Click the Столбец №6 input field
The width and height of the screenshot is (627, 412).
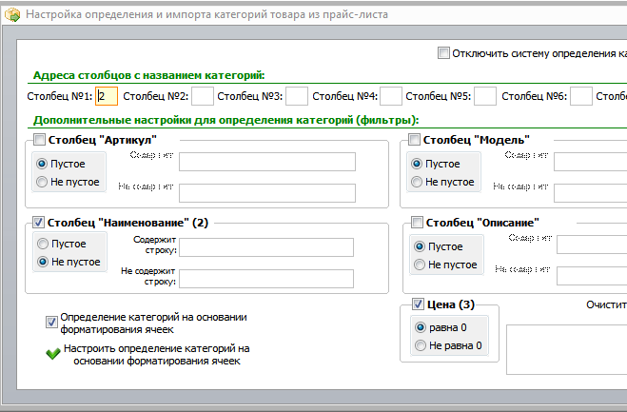pos(581,96)
